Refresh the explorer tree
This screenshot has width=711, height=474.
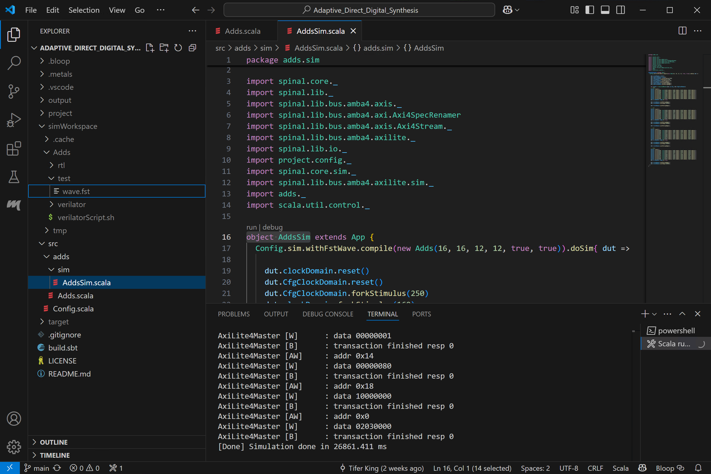[178, 48]
